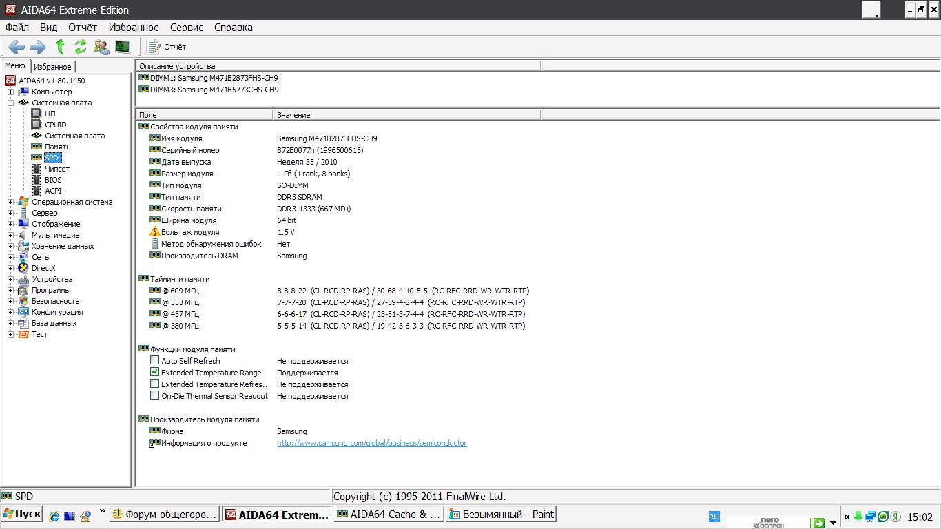Click the Описание устройства column header
Screen dimensions: 941x529
pos(338,65)
